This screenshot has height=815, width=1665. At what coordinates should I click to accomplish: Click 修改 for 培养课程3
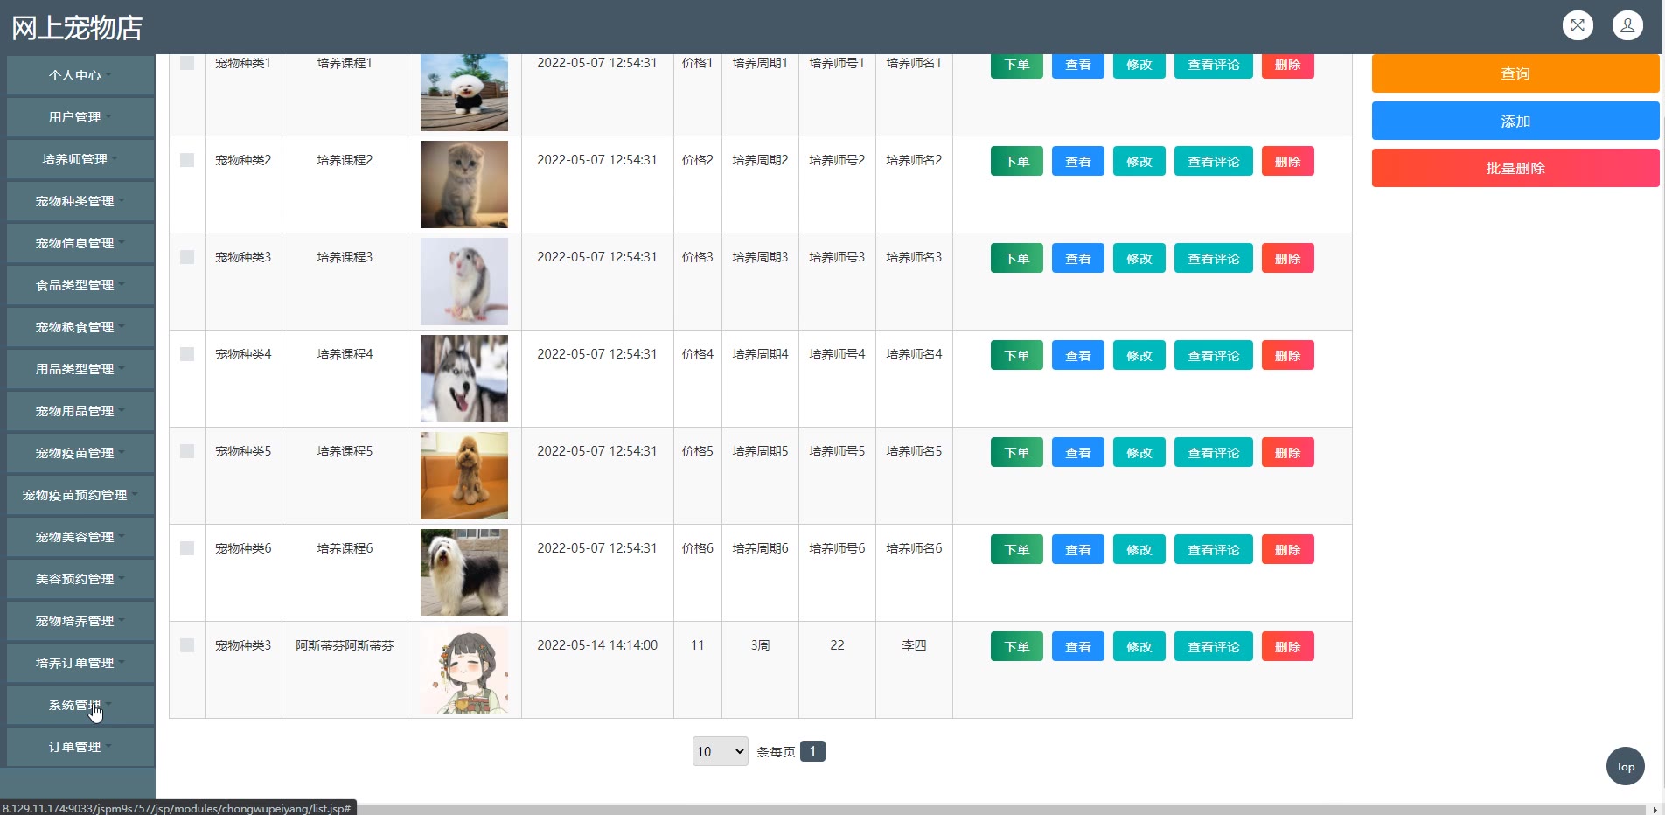pyautogui.click(x=1139, y=259)
